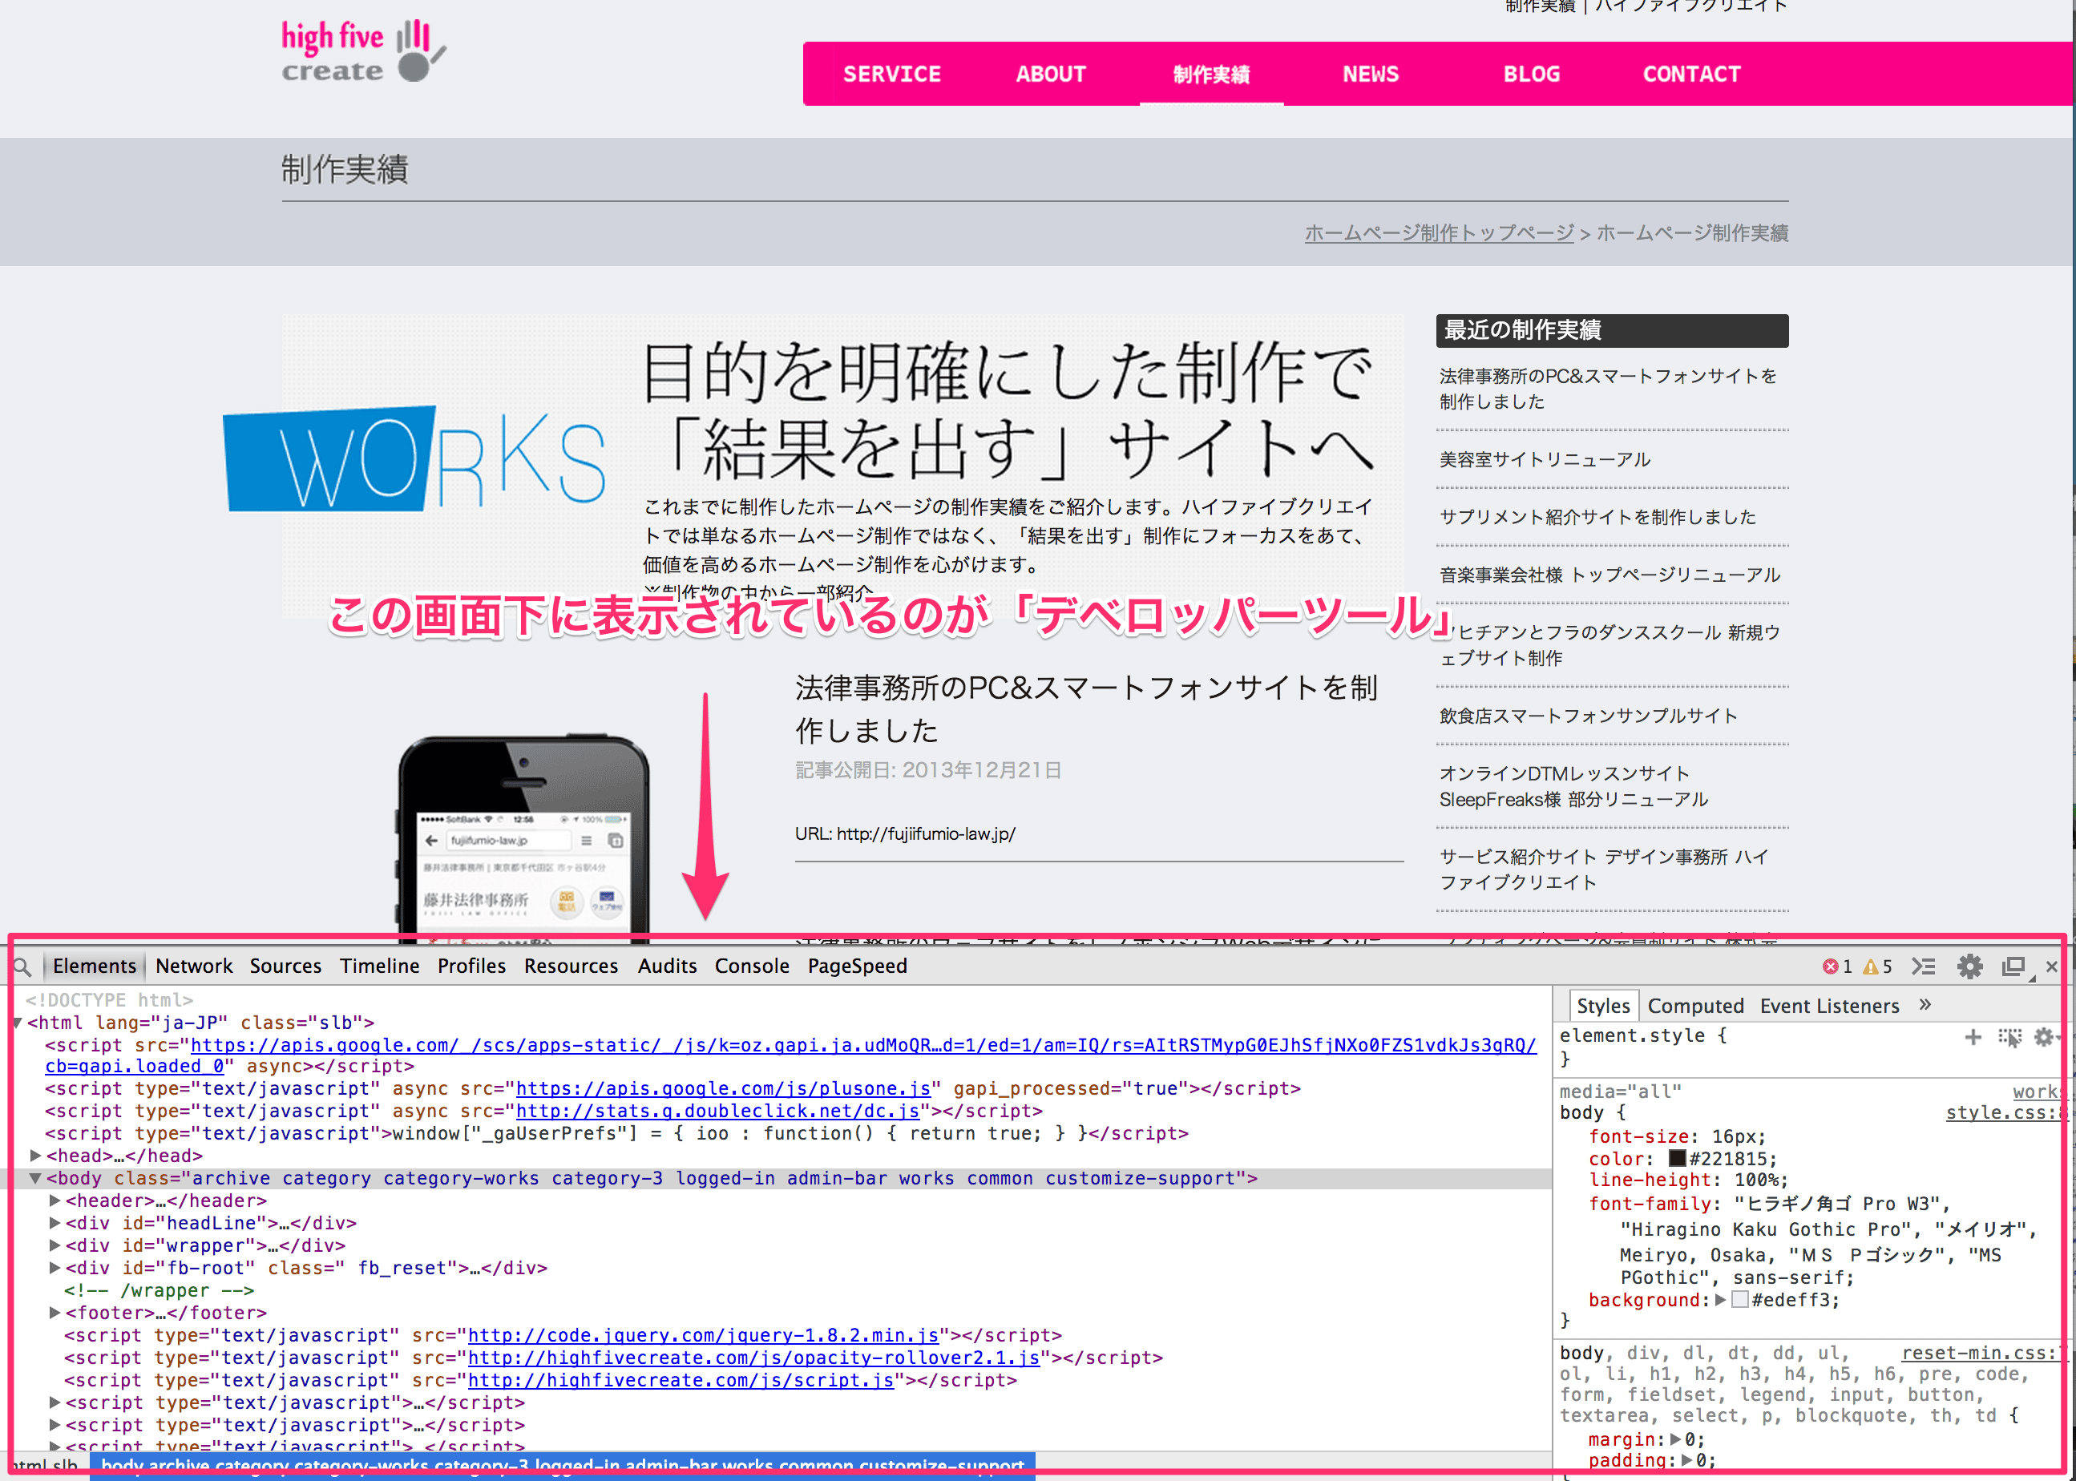Click the WORKS banner image
2076x1481 pixels.
tap(414, 460)
